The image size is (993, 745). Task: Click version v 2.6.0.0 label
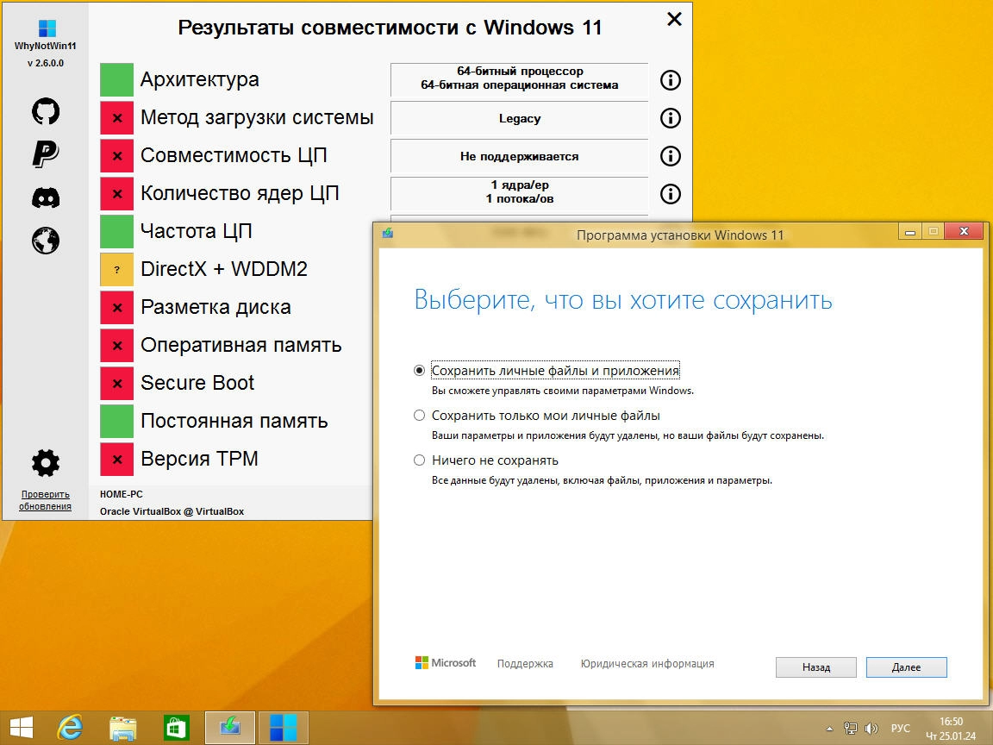pyautogui.click(x=46, y=63)
